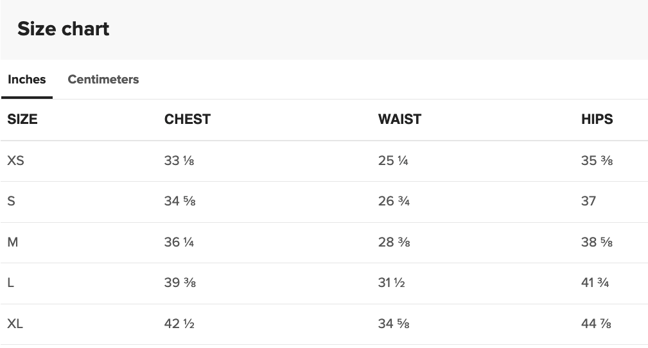Select the L size row label
Image resolution: width=648 pixels, height=348 pixels.
pyautogui.click(x=10, y=283)
